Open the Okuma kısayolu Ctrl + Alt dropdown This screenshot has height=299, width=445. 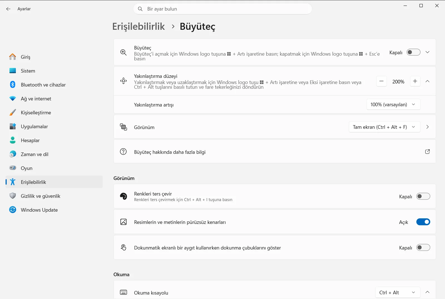point(398,293)
